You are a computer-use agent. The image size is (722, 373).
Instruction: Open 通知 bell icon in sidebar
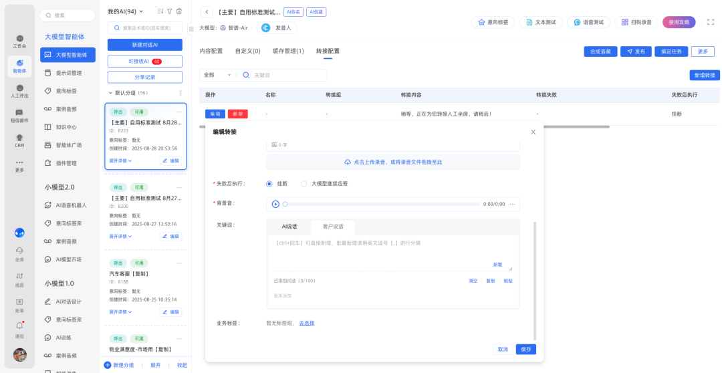click(19, 327)
